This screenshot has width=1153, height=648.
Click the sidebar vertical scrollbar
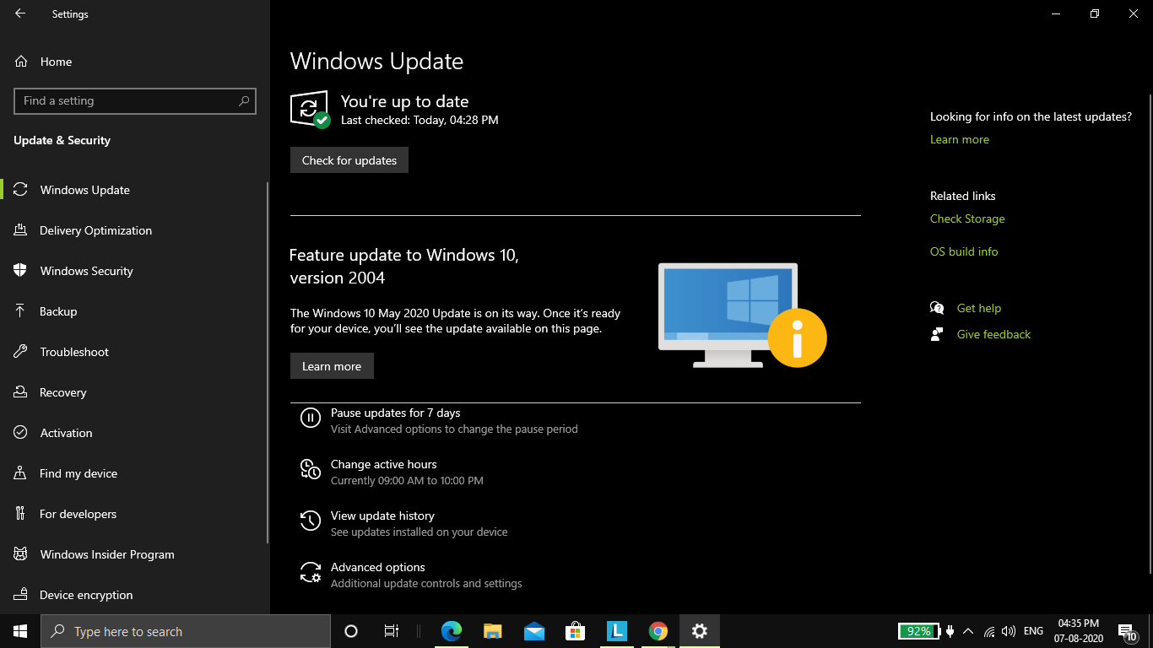(x=268, y=363)
